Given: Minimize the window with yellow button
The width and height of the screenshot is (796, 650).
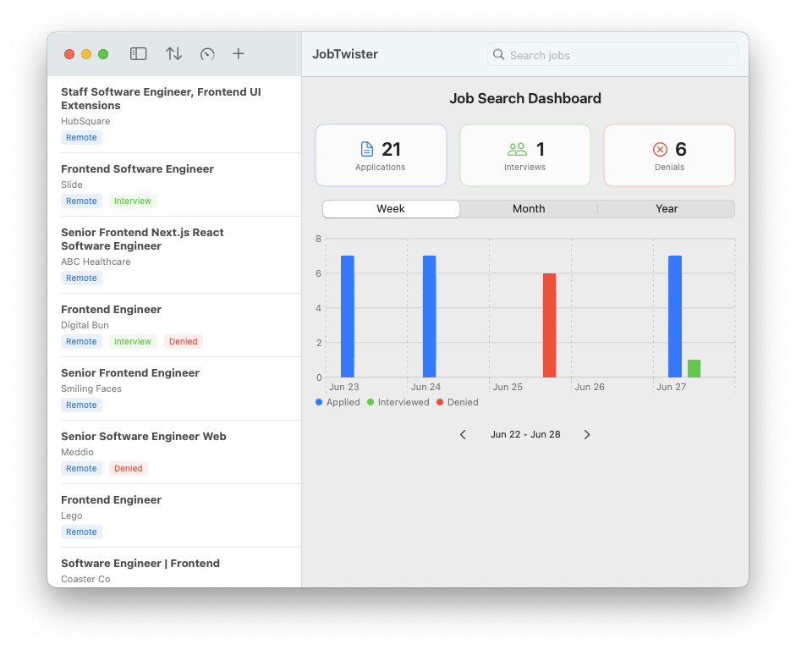Looking at the screenshot, I should point(86,54).
